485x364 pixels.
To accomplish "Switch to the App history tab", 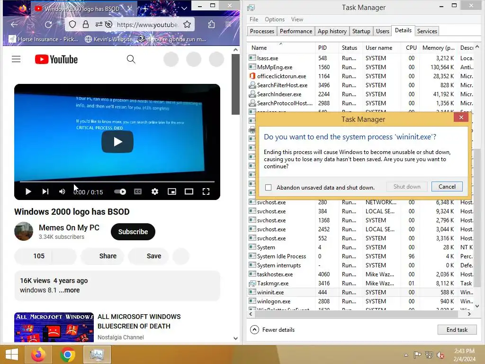I will click(332, 31).
